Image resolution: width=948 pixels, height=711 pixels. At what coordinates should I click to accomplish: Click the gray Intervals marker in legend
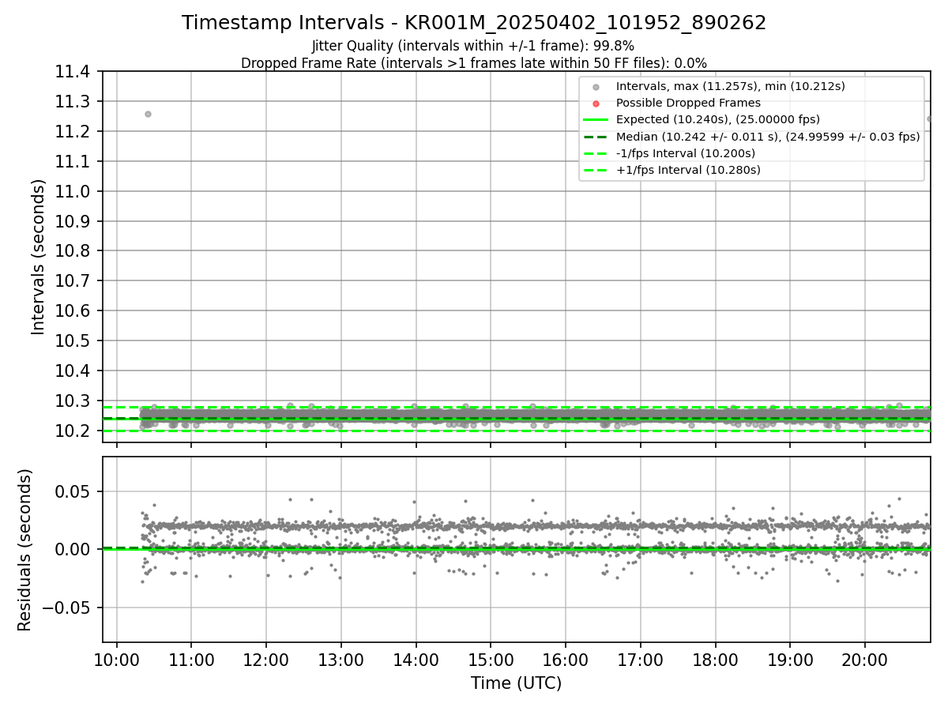(x=596, y=87)
